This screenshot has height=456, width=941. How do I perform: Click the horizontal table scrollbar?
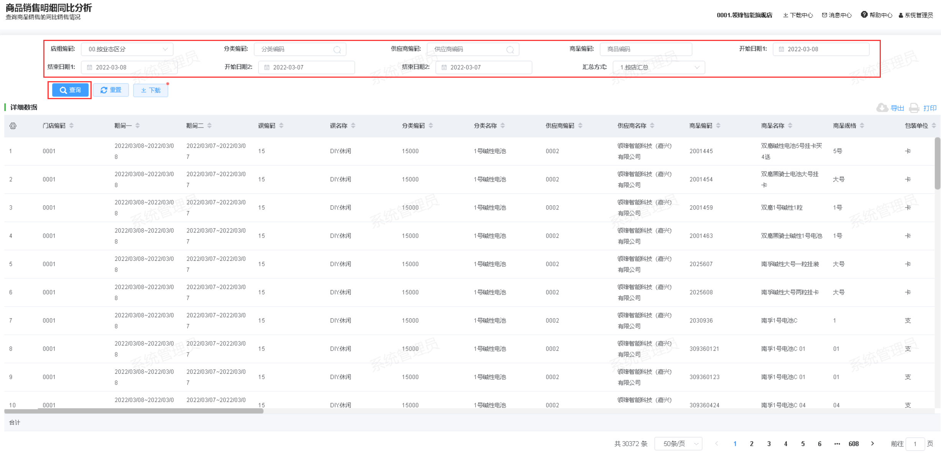point(134,411)
